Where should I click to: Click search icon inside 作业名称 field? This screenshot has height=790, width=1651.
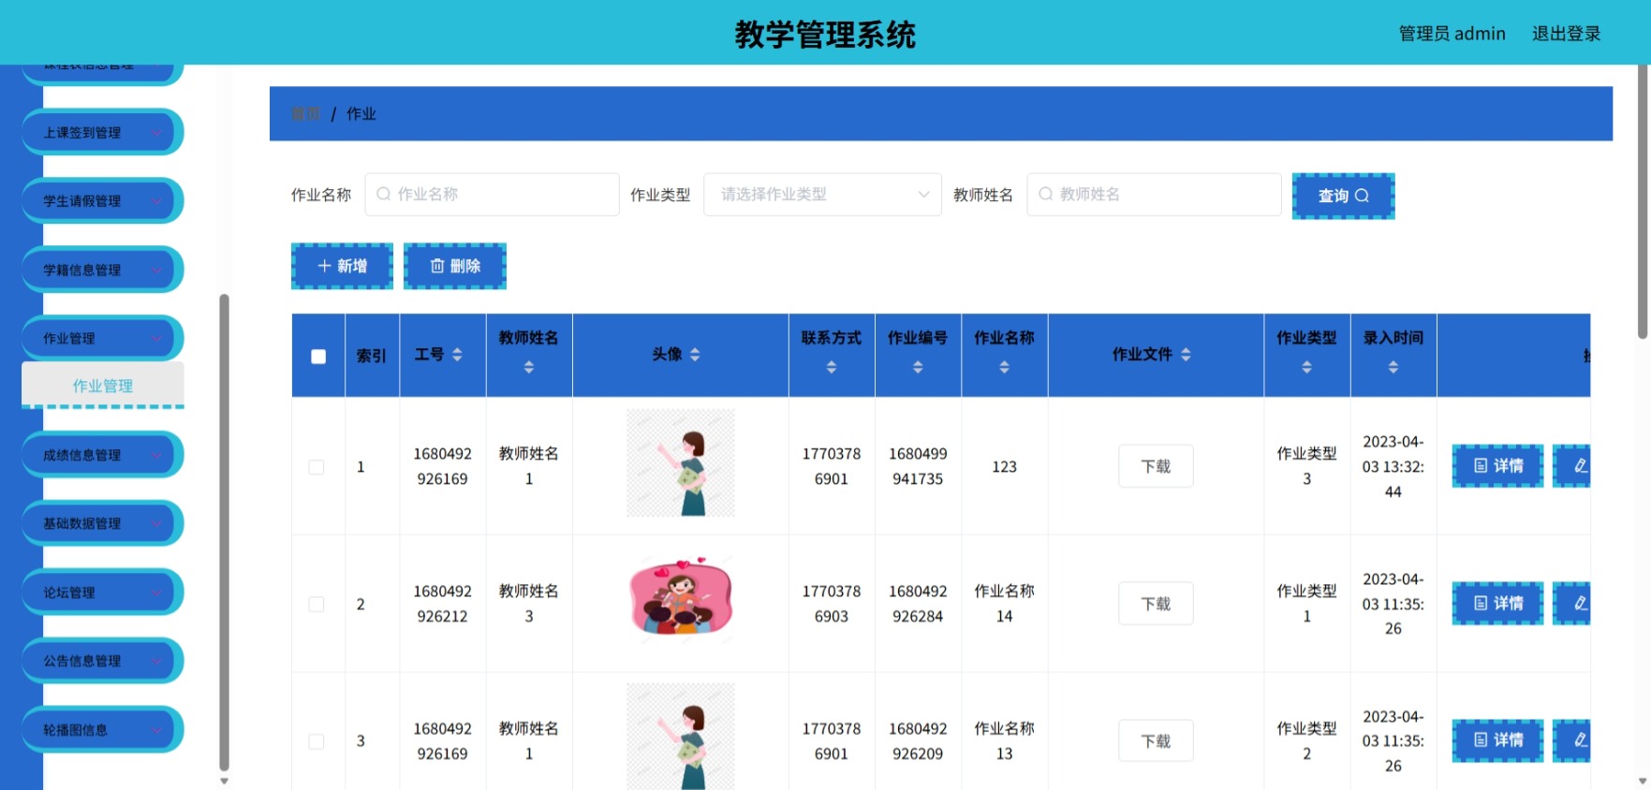click(x=383, y=194)
